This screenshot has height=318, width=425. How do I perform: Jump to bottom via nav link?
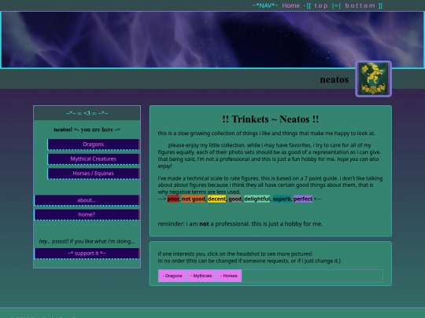[360, 5]
